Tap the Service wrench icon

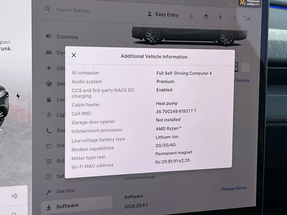click(x=49, y=192)
